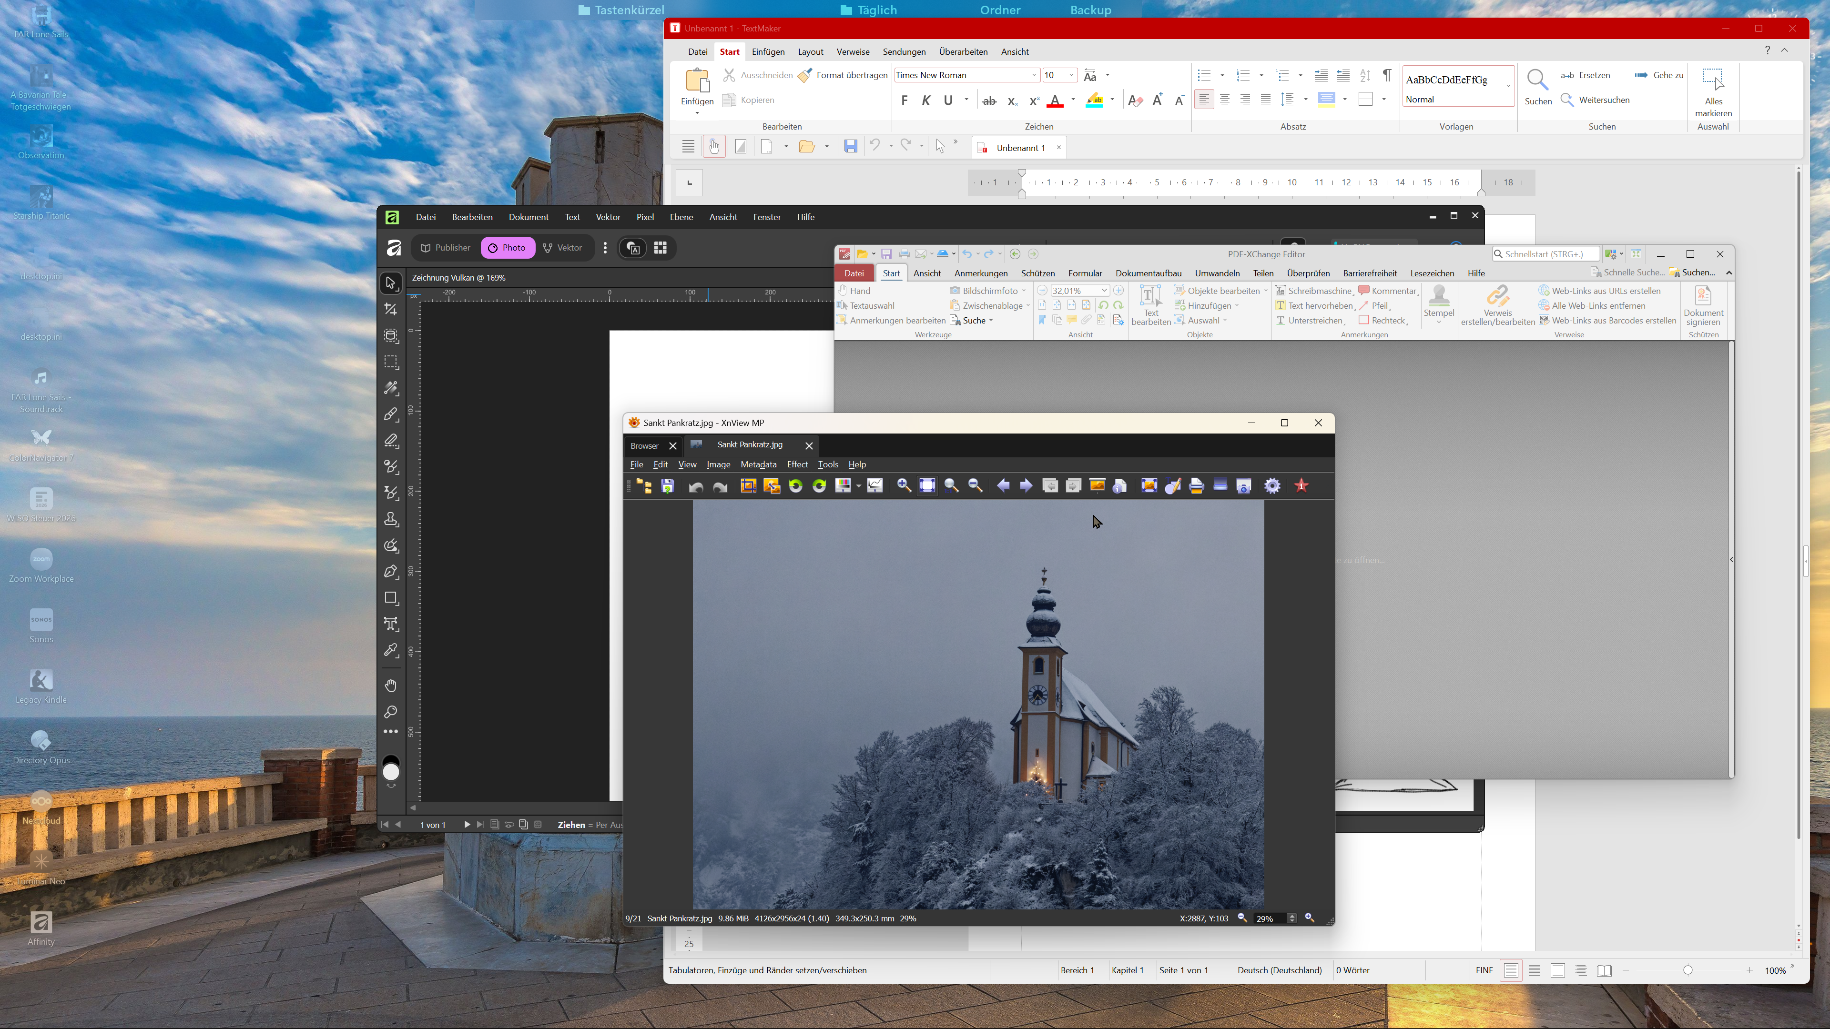Open the Layout ribbon tab in TextMaker
1830x1029 pixels.
tap(810, 52)
